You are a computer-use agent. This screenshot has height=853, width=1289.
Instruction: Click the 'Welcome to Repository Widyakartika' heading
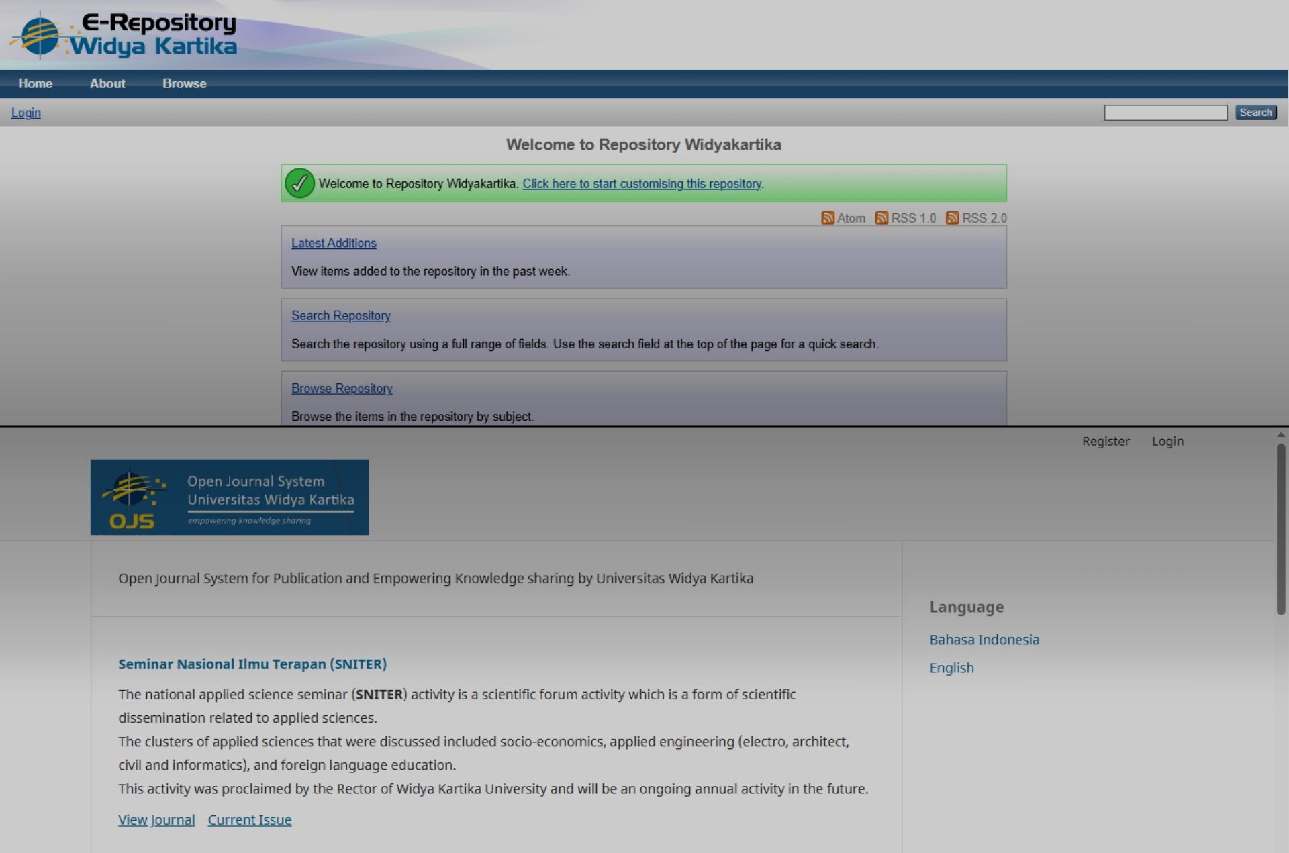pyautogui.click(x=644, y=144)
